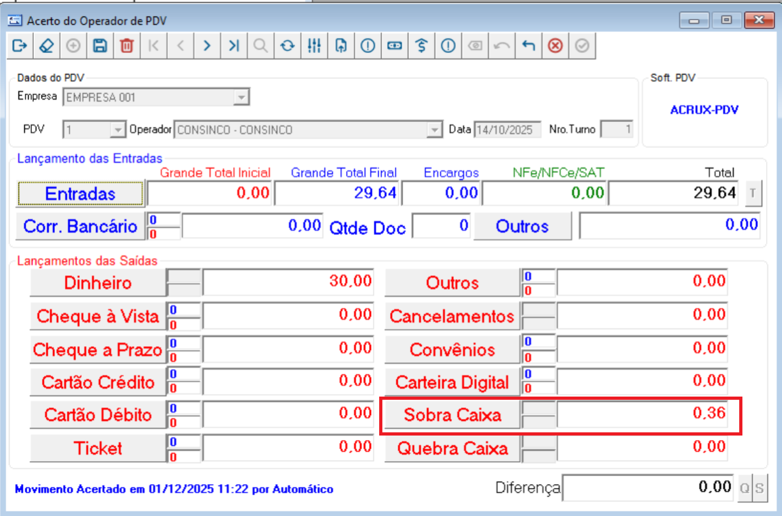Click the blue return arrow icon
Screen dimensions: 782x516
pyautogui.click(x=529, y=46)
